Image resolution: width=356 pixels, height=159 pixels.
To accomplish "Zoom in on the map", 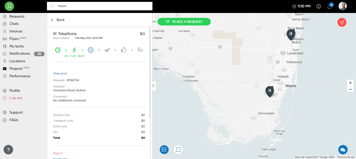I will pos(350,83).
